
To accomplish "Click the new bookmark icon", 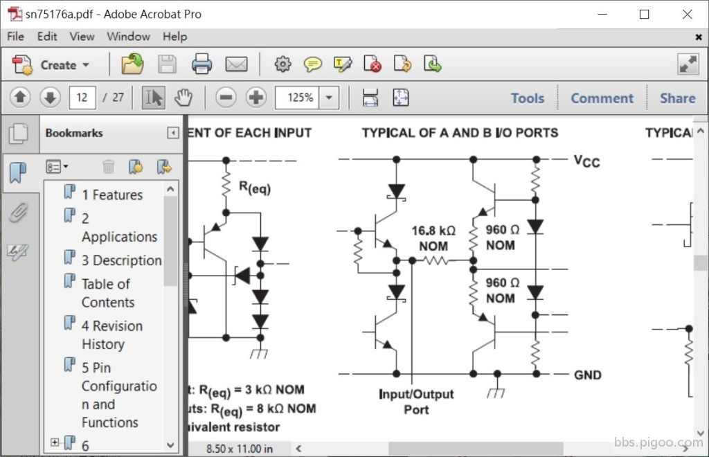I will 136,167.
